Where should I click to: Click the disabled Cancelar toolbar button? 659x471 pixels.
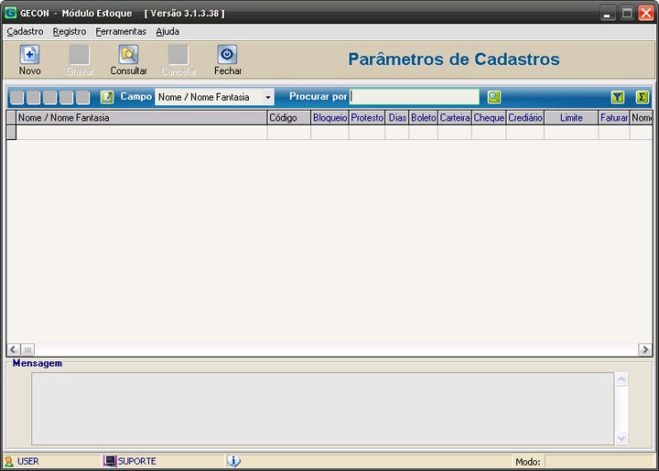178,60
